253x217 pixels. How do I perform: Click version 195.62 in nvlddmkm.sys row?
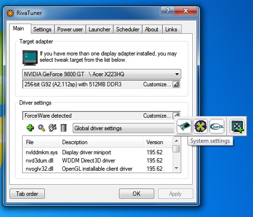point(155,152)
